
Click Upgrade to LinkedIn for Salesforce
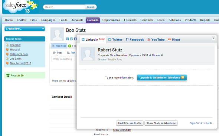[162, 77]
